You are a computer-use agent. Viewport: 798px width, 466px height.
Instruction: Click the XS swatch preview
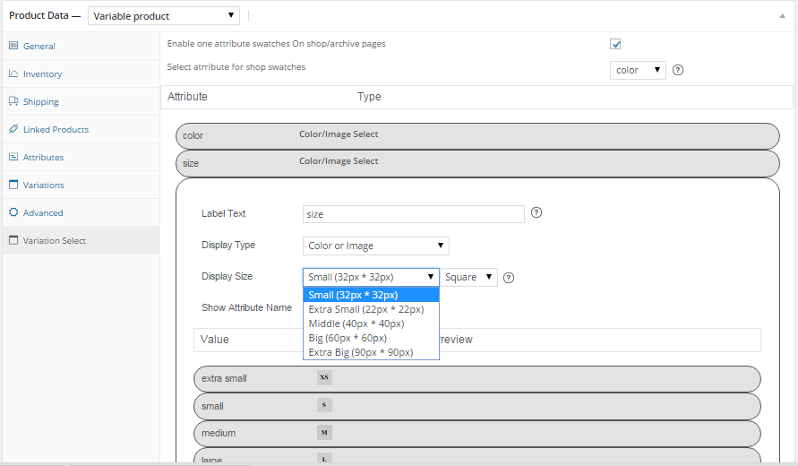(x=324, y=377)
